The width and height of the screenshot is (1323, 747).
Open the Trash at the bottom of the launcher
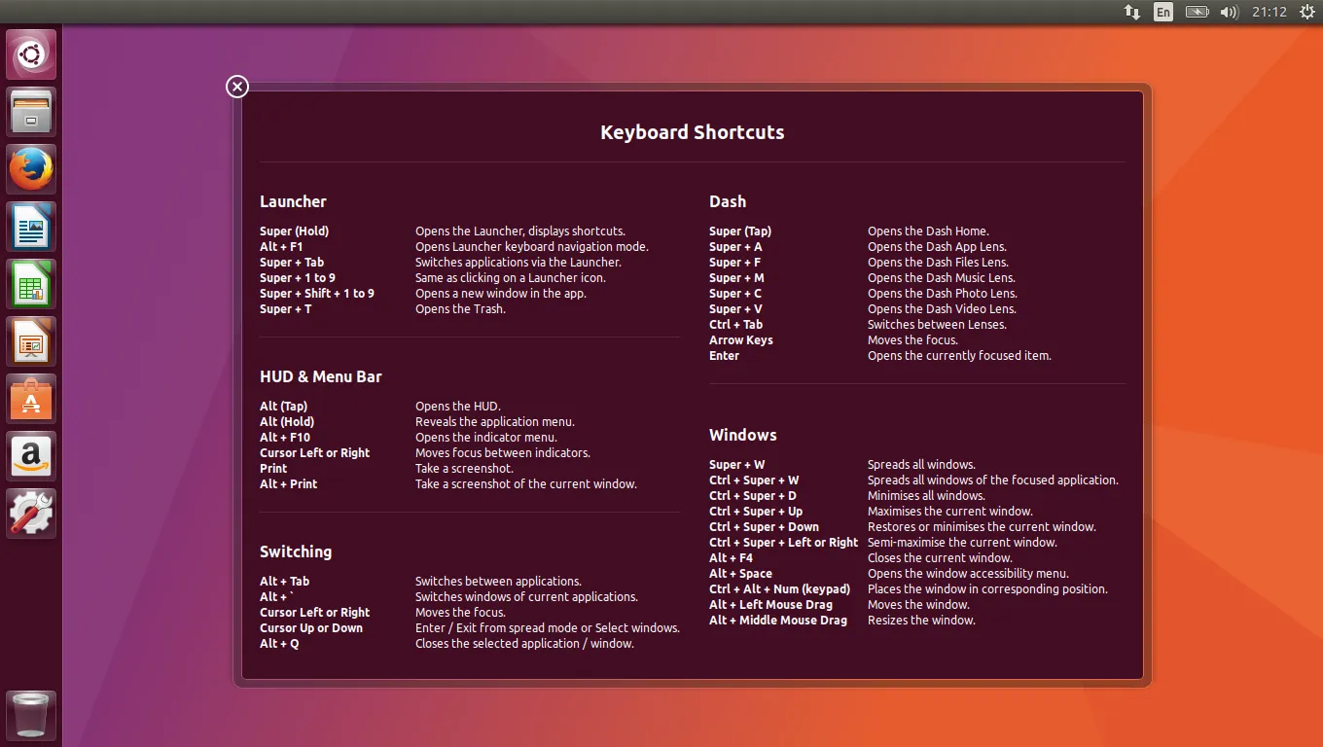[30, 716]
